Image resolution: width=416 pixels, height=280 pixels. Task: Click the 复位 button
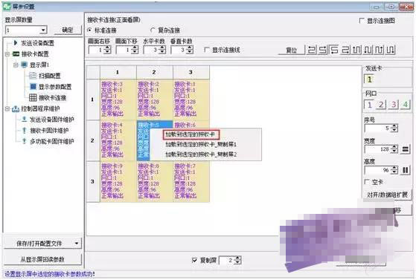tap(291, 50)
